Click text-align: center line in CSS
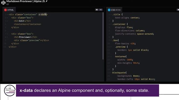The image size is (179, 100). click(x=127, y=18)
